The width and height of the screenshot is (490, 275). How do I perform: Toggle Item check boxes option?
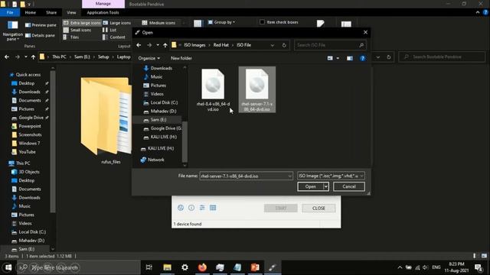[279, 22]
